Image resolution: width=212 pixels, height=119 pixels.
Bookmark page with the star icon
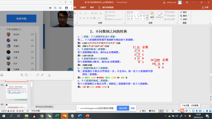(60, 8)
